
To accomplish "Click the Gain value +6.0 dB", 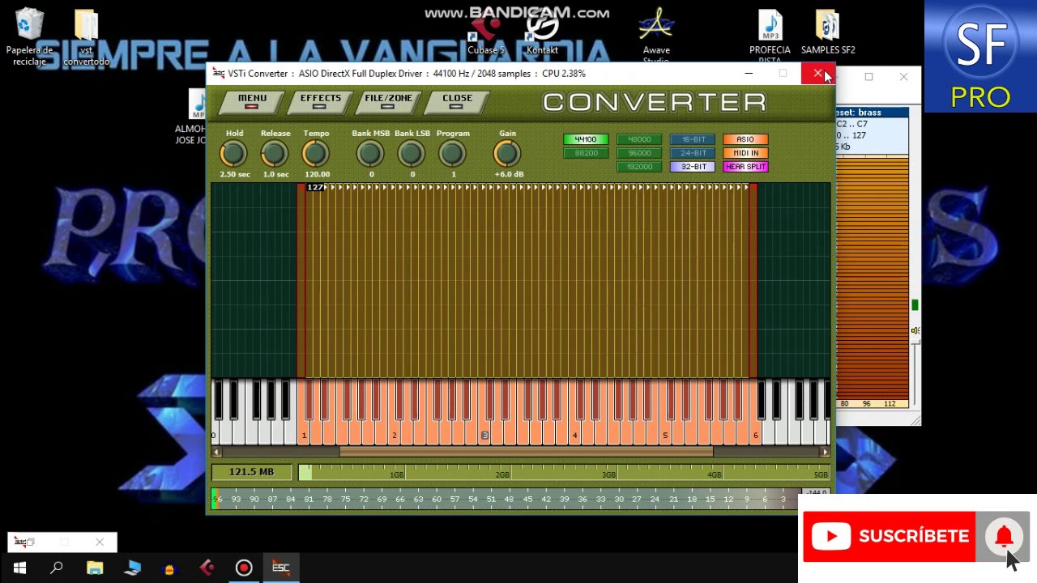I will coord(509,174).
